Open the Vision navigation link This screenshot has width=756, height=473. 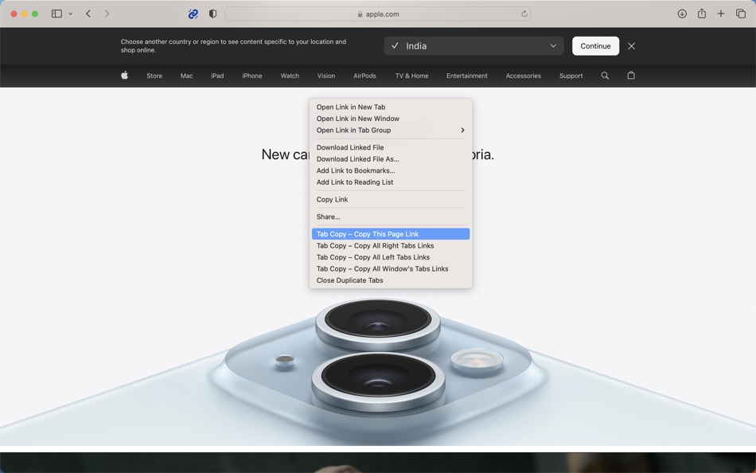(x=326, y=76)
